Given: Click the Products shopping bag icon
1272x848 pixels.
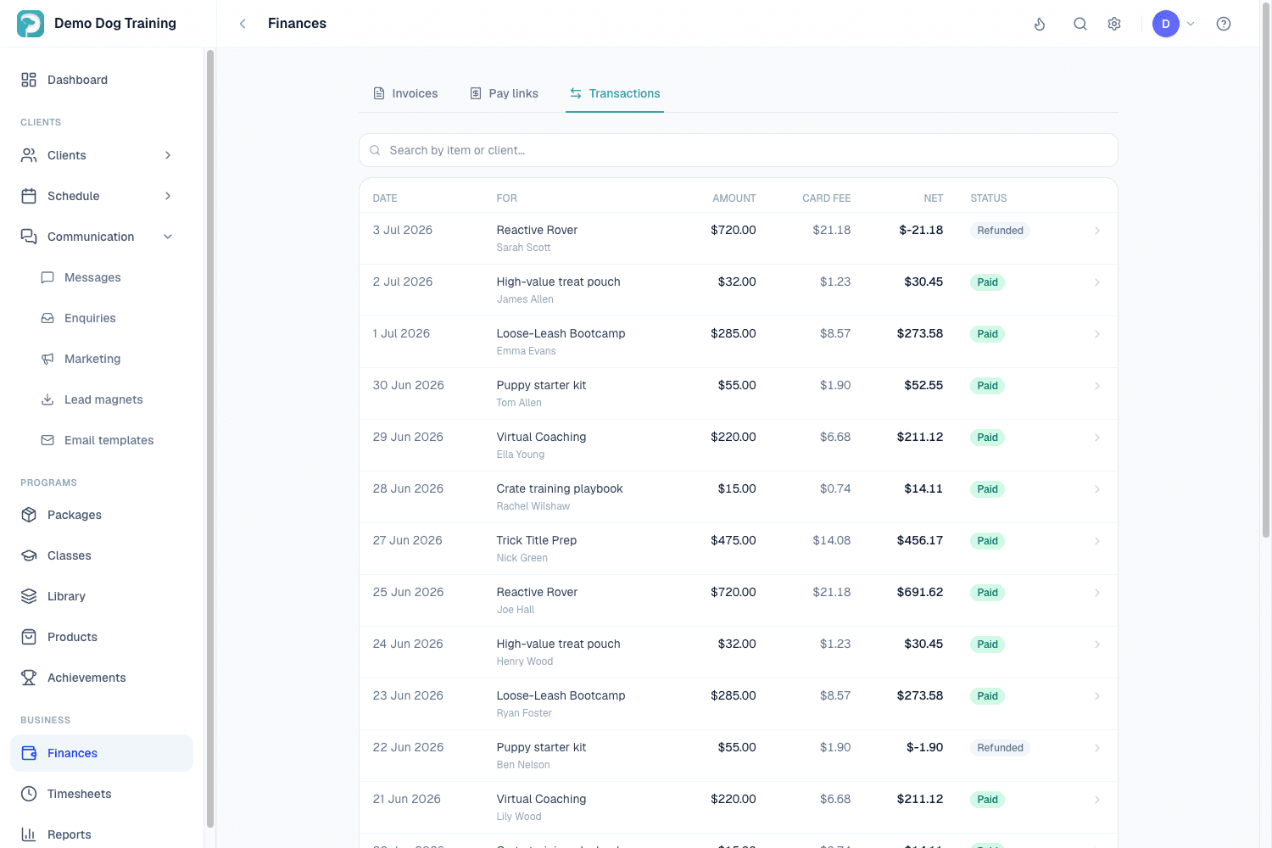Looking at the screenshot, I should coord(29,637).
